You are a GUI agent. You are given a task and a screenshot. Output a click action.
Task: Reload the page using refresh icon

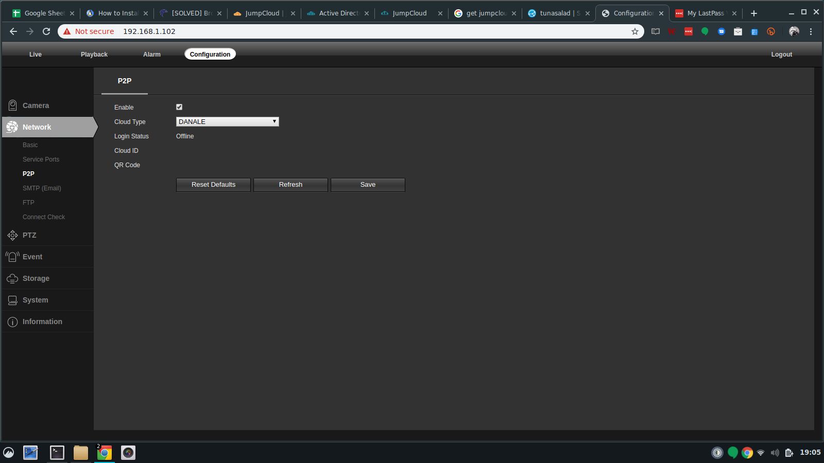(x=46, y=31)
